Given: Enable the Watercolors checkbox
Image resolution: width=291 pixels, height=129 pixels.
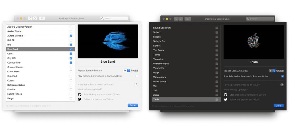Looking at the screenshot, I should (x=217, y=77).
